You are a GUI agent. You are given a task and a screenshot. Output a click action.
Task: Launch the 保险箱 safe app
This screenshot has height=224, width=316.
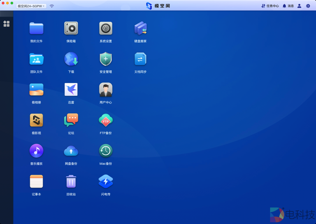[x=71, y=28]
